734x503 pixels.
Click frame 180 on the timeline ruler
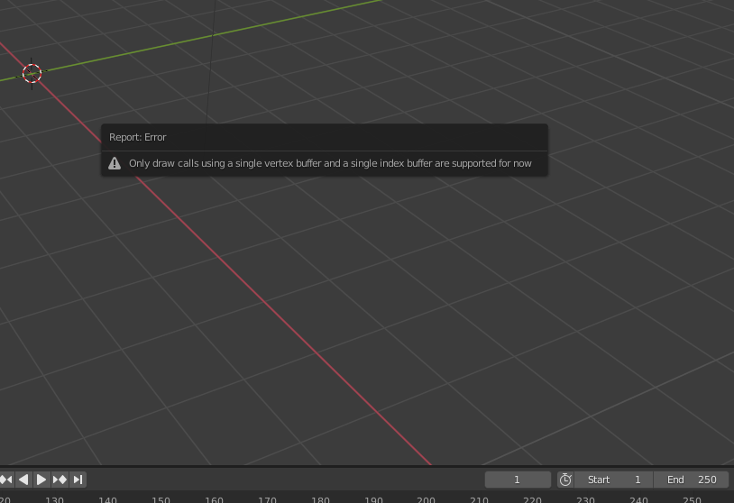tap(320, 499)
